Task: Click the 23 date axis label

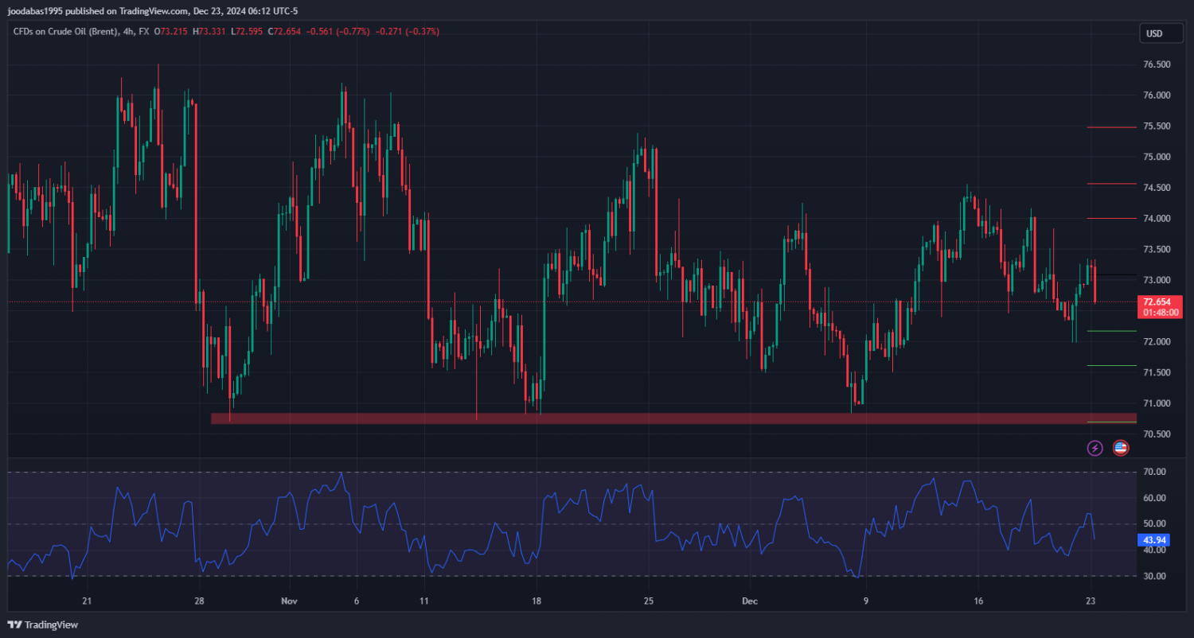Action: click(1091, 601)
